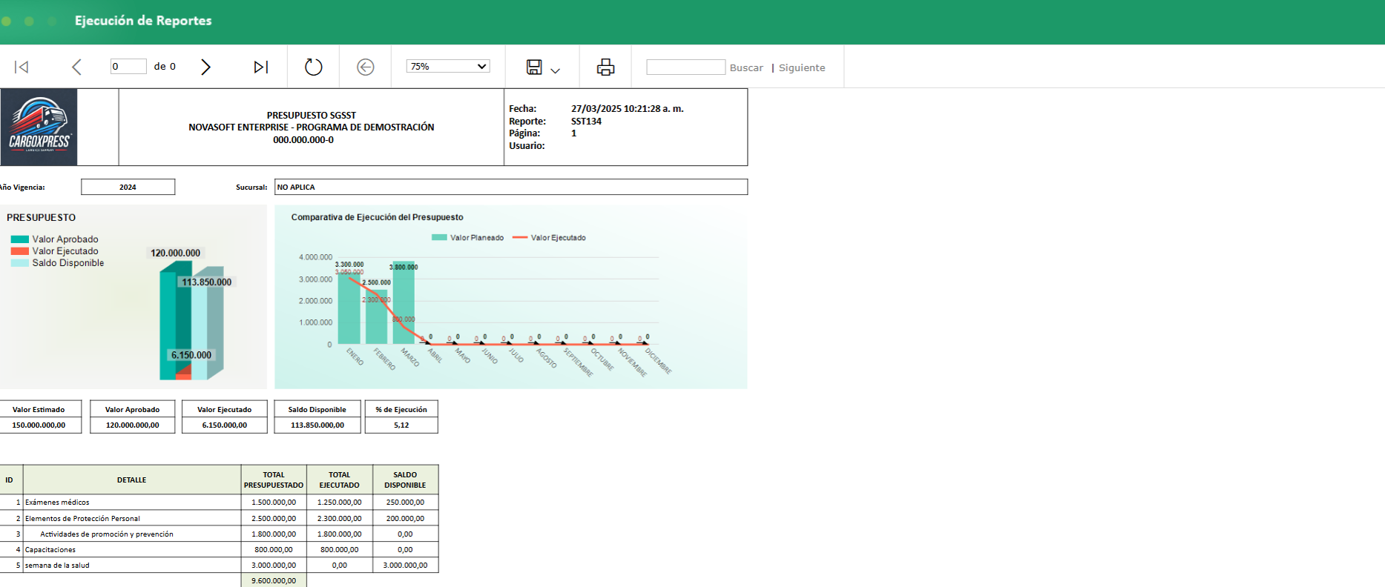Go to previous report page
The height and width of the screenshot is (587, 1385).
(76, 67)
